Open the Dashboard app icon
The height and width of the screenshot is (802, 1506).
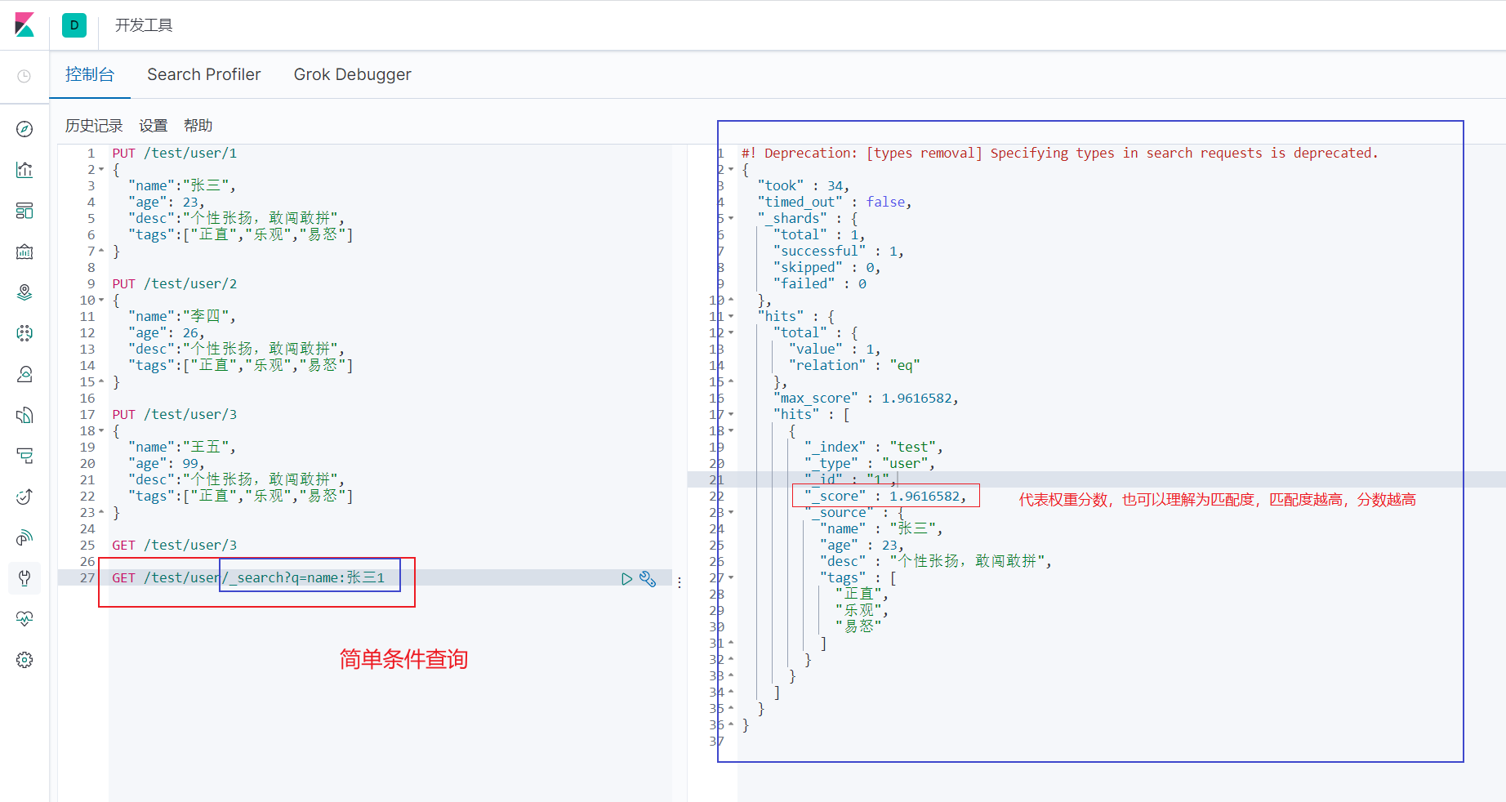coord(25,211)
